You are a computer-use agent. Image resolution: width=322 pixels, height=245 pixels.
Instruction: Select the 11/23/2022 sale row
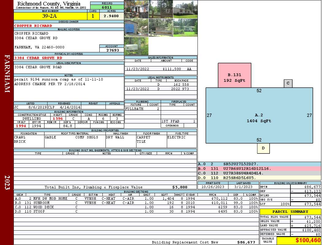[x=161, y=69]
